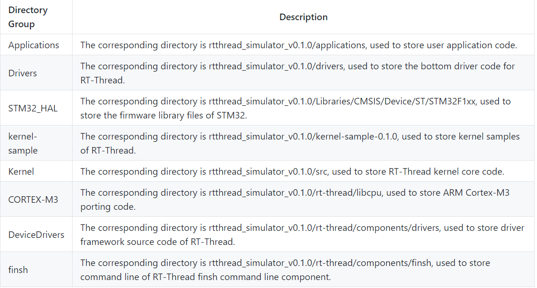Click the Description column header

point(303,17)
